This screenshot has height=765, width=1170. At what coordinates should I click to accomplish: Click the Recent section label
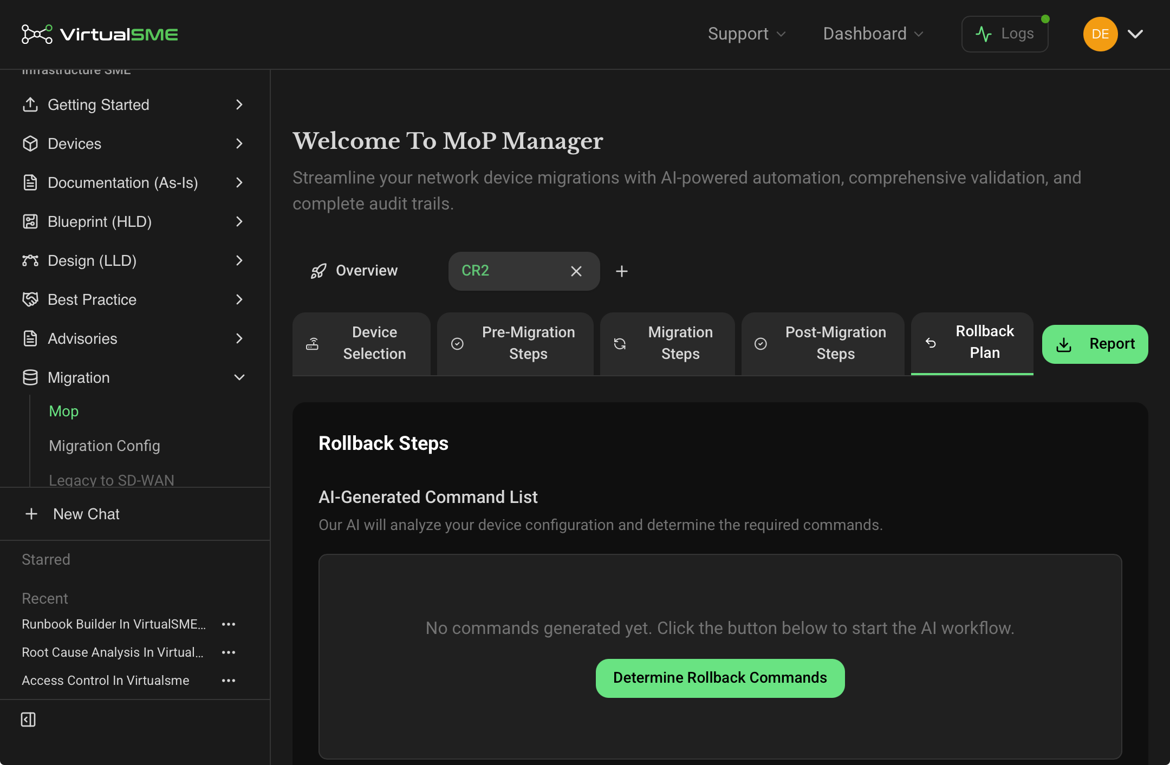point(45,598)
